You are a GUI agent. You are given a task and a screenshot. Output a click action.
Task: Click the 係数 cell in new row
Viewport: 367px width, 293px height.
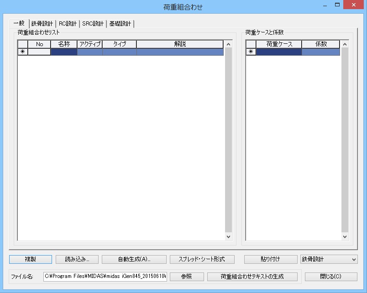point(320,52)
